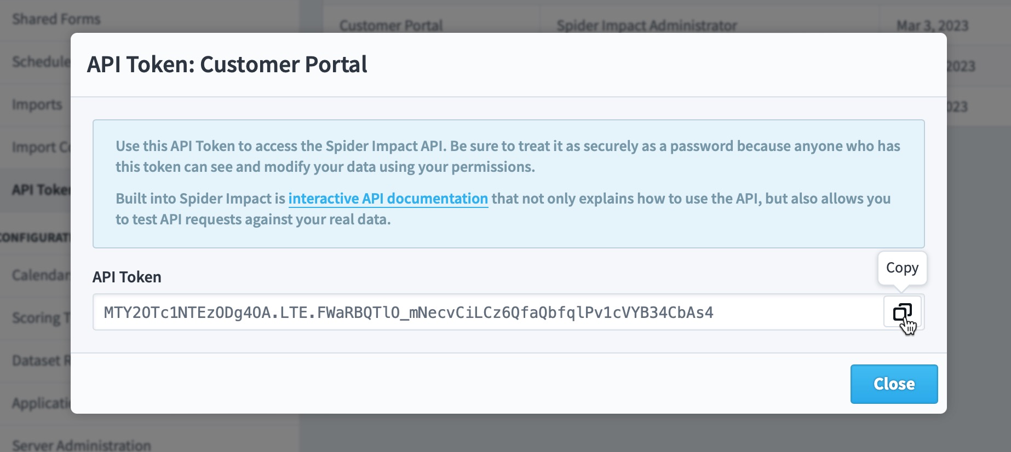Open Server Administration in the sidebar

click(x=81, y=445)
